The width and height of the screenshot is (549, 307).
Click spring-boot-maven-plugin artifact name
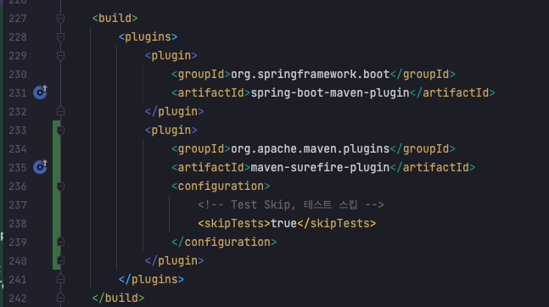click(330, 92)
